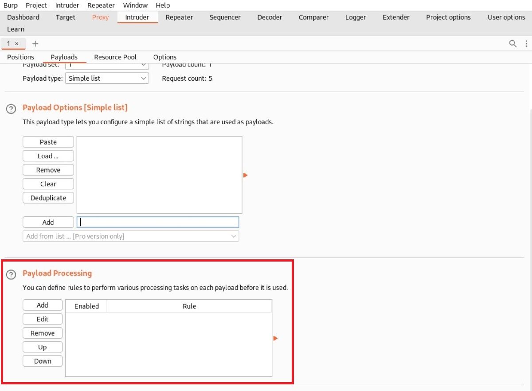Screen dimensions: 532x391
Task: Open the User options tab
Action: (506, 17)
